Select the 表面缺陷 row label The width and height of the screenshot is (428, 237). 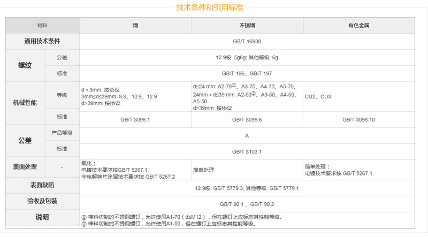point(42,185)
